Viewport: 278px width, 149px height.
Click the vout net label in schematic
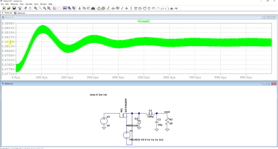tap(167, 112)
